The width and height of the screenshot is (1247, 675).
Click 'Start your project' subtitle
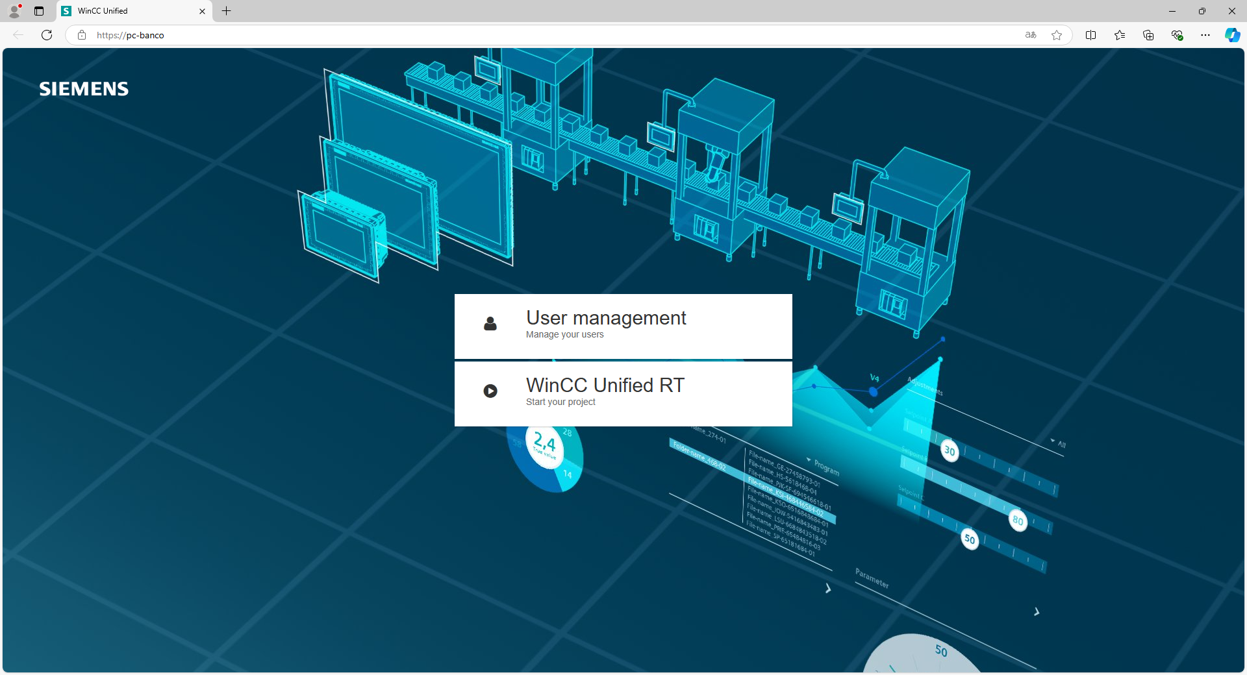click(x=561, y=402)
